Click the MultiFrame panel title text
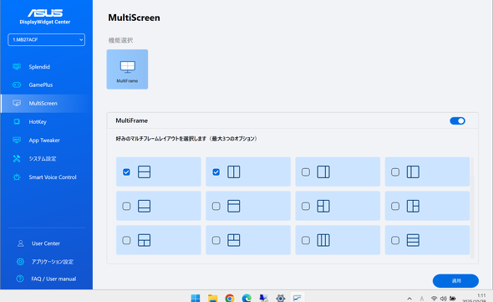 point(132,120)
